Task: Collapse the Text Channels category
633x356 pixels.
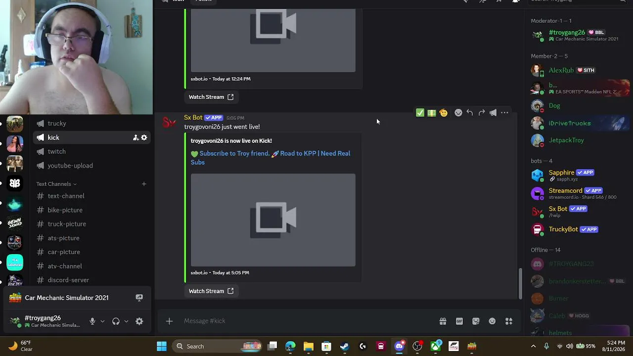Action: pyautogui.click(x=56, y=184)
